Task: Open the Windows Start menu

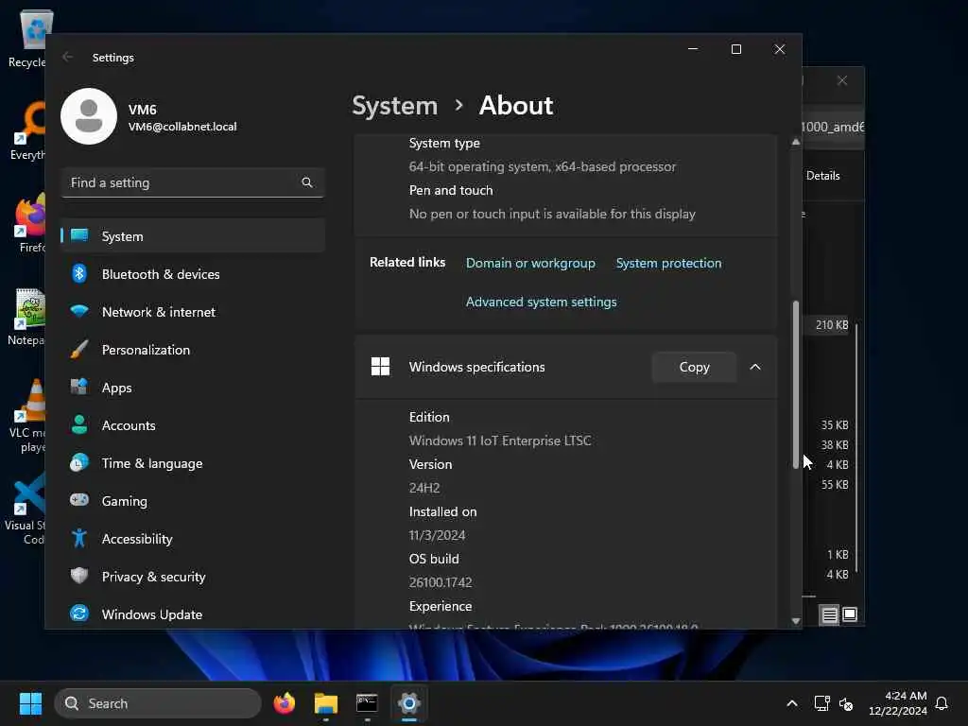Action: click(x=30, y=703)
